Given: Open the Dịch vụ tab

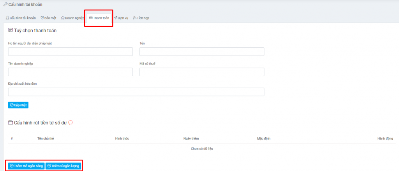Looking at the screenshot, I should click(121, 18).
